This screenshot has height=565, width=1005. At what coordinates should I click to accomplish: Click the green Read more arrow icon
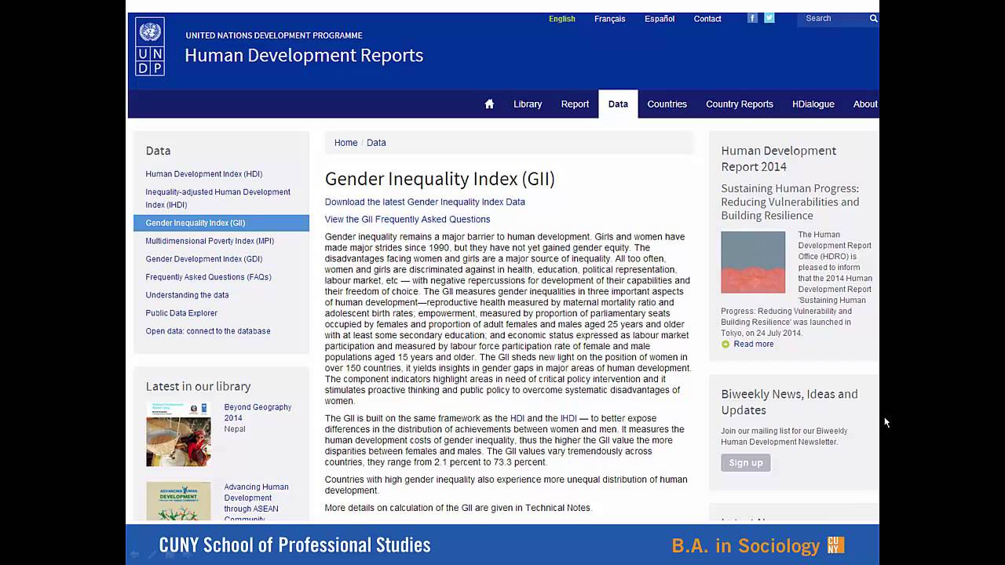pos(725,344)
